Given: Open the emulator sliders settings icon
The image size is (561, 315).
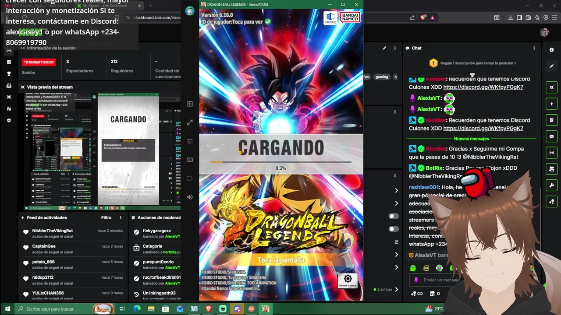Looking at the screenshot, I should 190,141.
